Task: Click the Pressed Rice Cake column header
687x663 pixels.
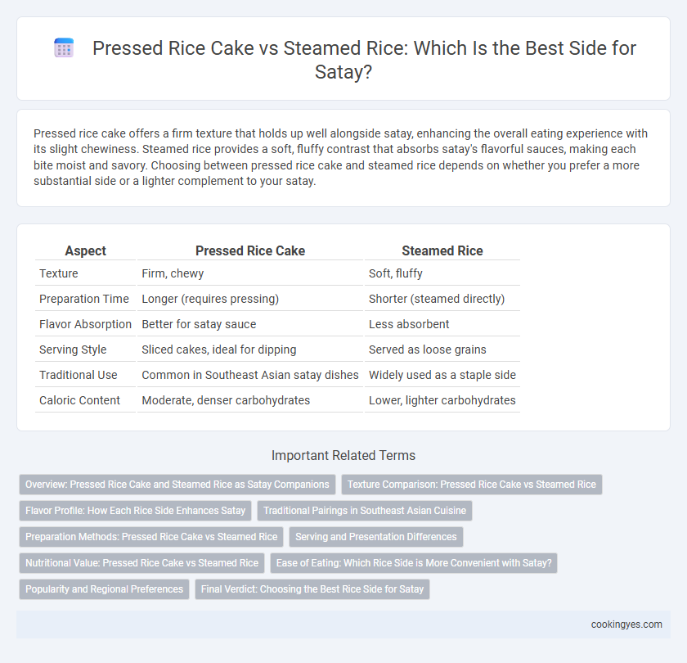Action: [x=250, y=250]
